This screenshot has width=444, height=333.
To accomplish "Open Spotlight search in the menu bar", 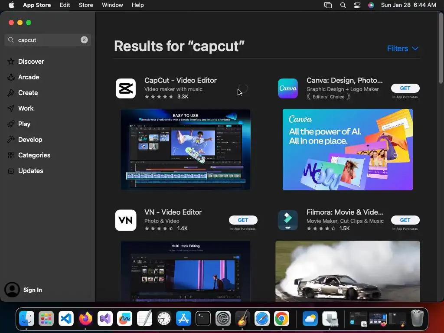I will pyautogui.click(x=343, y=5).
